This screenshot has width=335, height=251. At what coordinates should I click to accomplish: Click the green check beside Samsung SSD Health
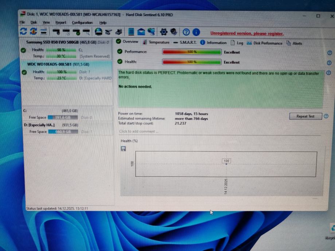[x=23, y=50]
